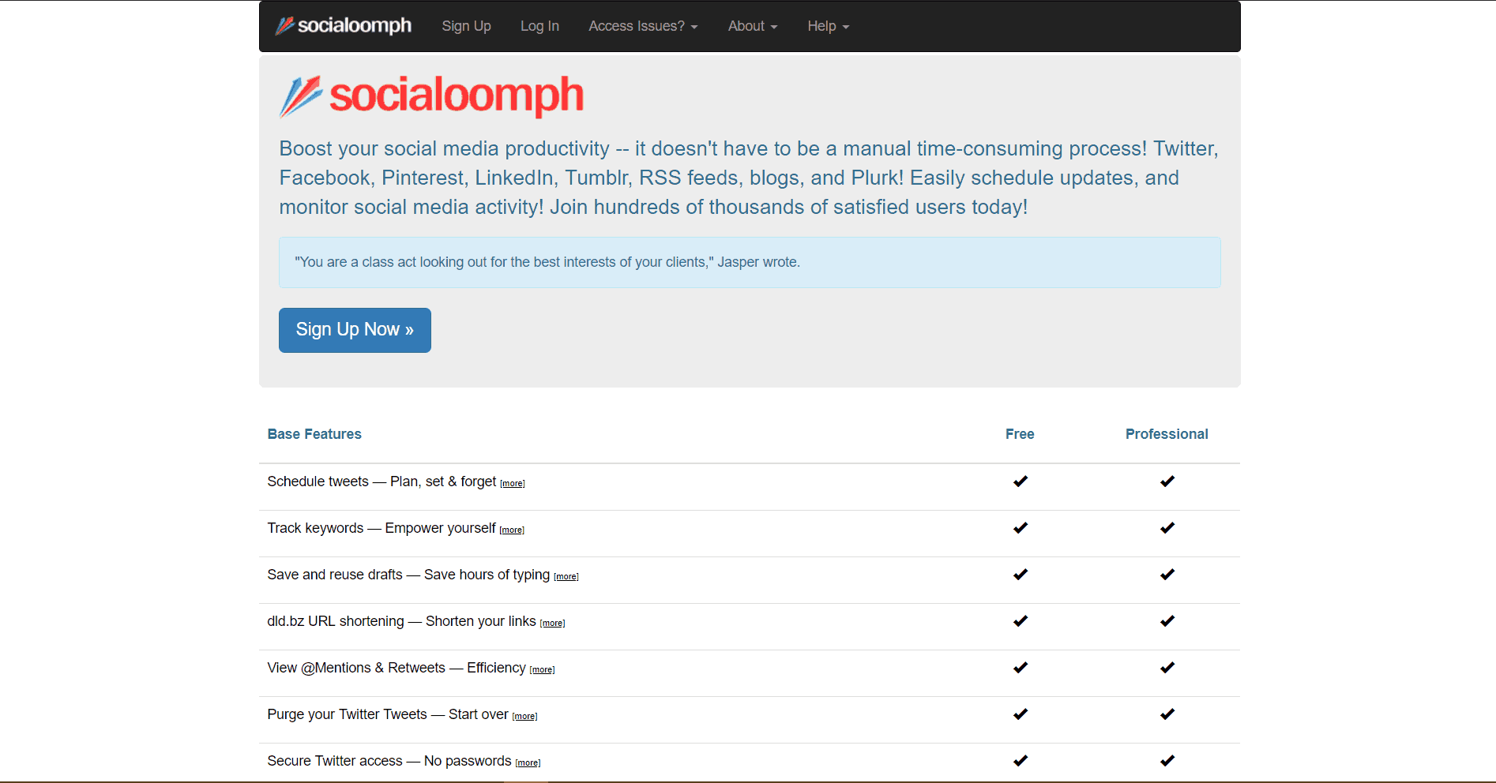Image resolution: width=1496 pixels, height=783 pixels.
Task: Click the Schedule tweets feature text
Action: click(x=382, y=481)
